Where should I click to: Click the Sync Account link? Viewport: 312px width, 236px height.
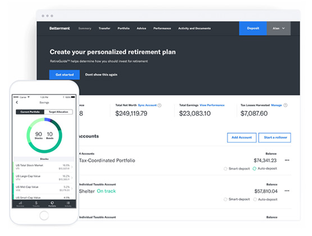(147, 105)
